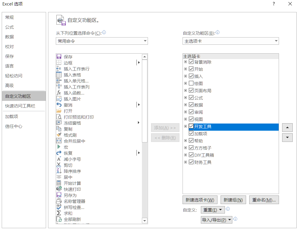Expand the 开始 tab tree node
This screenshot has width=297, height=229.
pyautogui.click(x=186, y=69)
